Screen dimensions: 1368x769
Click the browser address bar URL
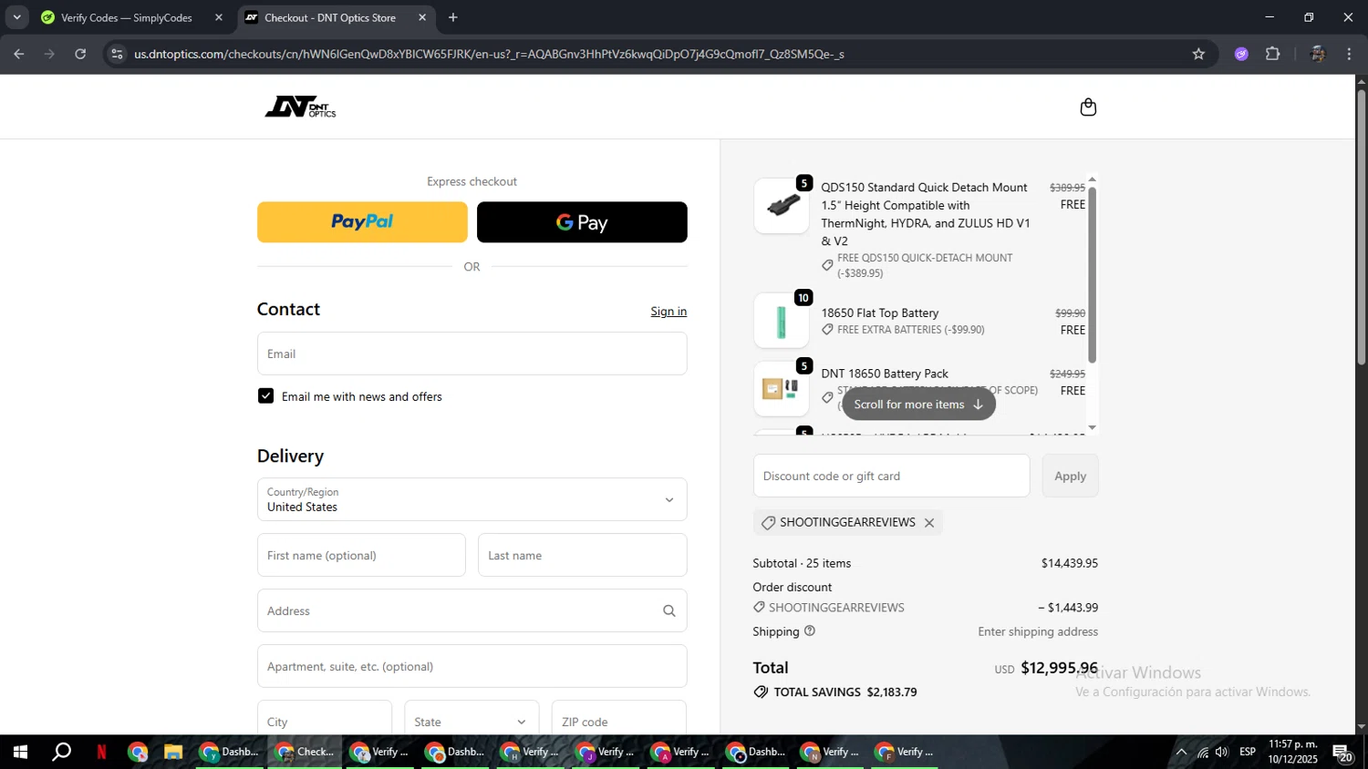[x=489, y=54]
